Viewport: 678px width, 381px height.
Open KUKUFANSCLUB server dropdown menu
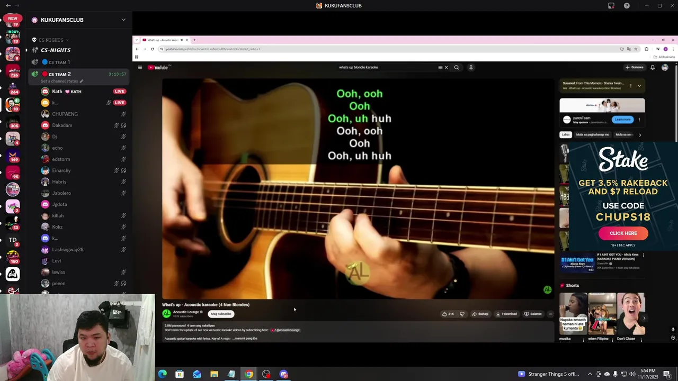(123, 20)
